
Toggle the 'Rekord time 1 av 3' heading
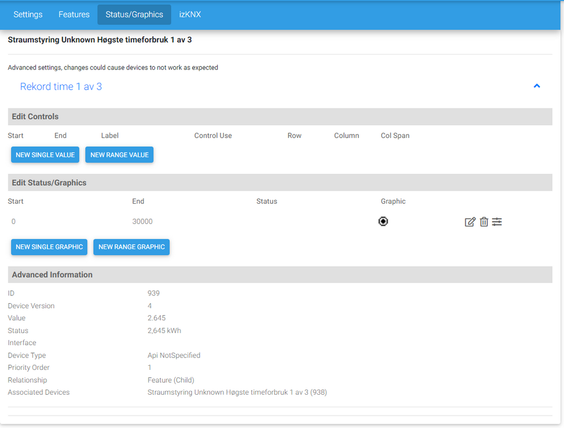click(61, 86)
